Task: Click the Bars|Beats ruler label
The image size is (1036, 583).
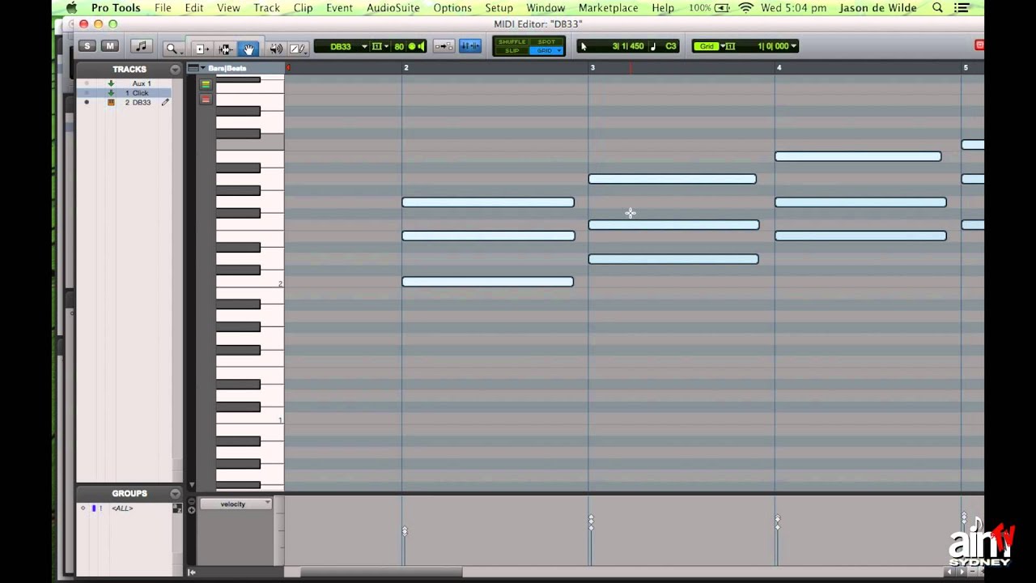Action: tap(227, 68)
